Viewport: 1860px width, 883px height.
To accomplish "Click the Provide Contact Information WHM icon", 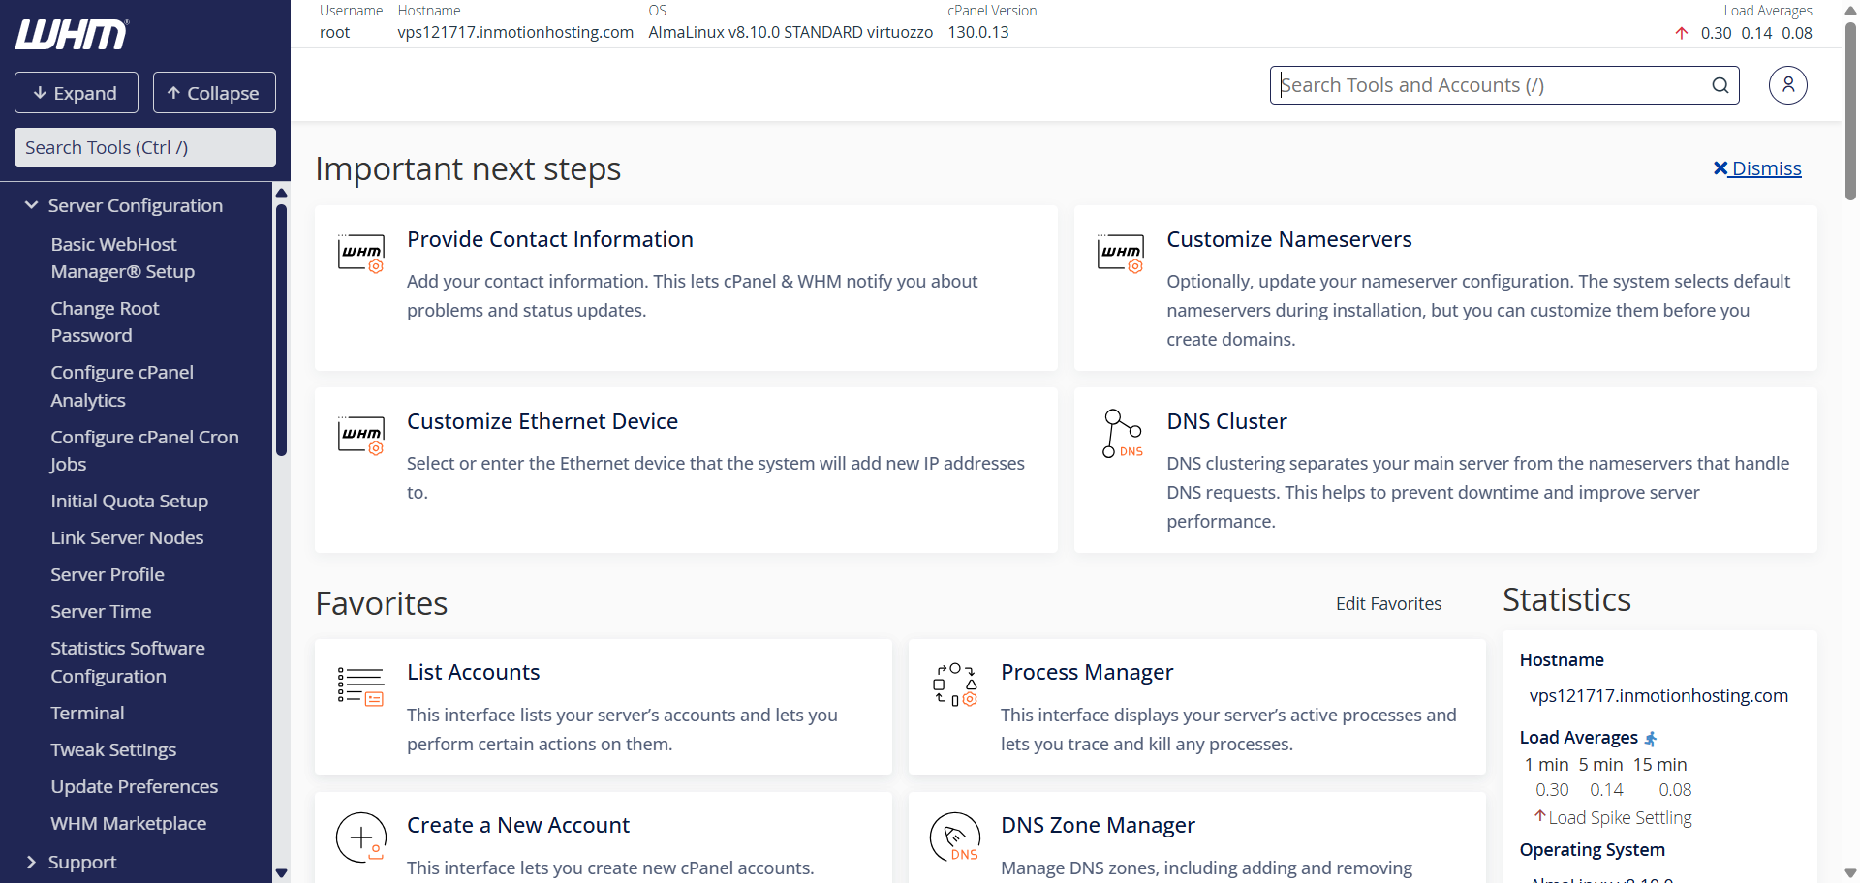I will pos(361,254).
